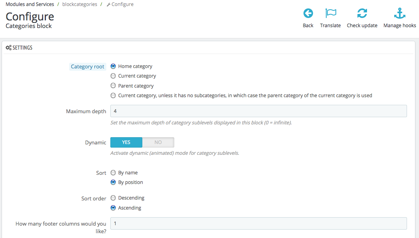Select Current category unless no subcategories option
419x238 pixels.
pos(113,96)
